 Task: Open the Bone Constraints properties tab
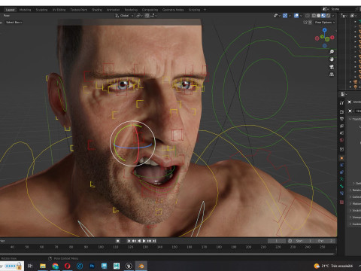pyautogui.click(x=341, y=193)
